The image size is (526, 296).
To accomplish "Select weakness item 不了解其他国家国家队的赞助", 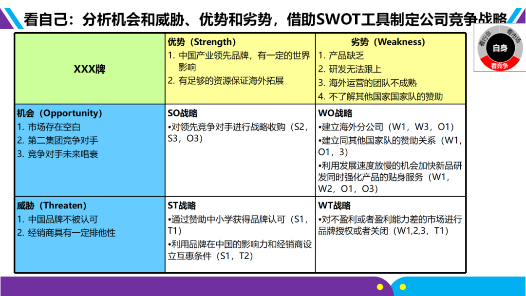I will click(x=380, y=96).
